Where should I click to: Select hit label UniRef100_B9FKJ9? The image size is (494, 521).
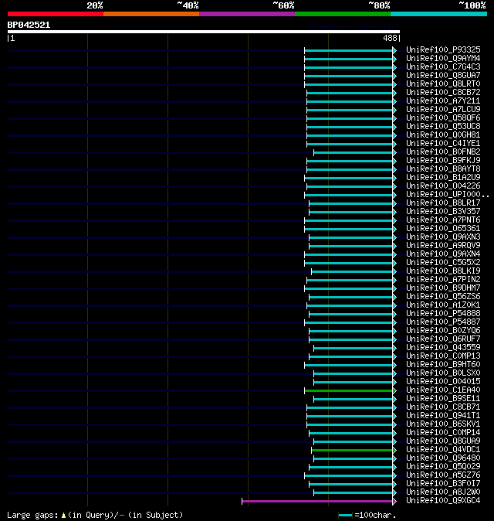click(x=443, y=161)
